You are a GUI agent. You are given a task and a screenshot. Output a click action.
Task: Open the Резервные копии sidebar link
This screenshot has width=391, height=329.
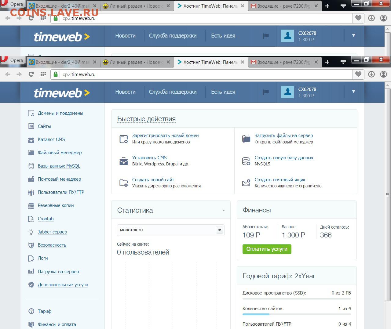coord(56,205)
